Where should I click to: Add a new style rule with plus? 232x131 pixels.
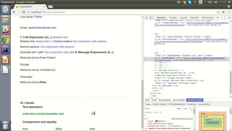(x=190, y=108)
